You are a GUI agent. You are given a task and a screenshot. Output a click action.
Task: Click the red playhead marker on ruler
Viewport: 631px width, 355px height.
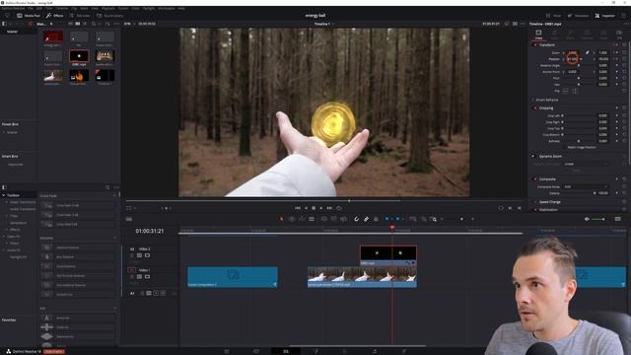click(392, 228)
